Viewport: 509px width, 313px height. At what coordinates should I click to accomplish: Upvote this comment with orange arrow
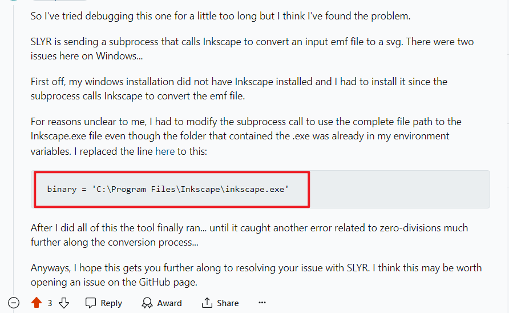(x=37, y=303)
